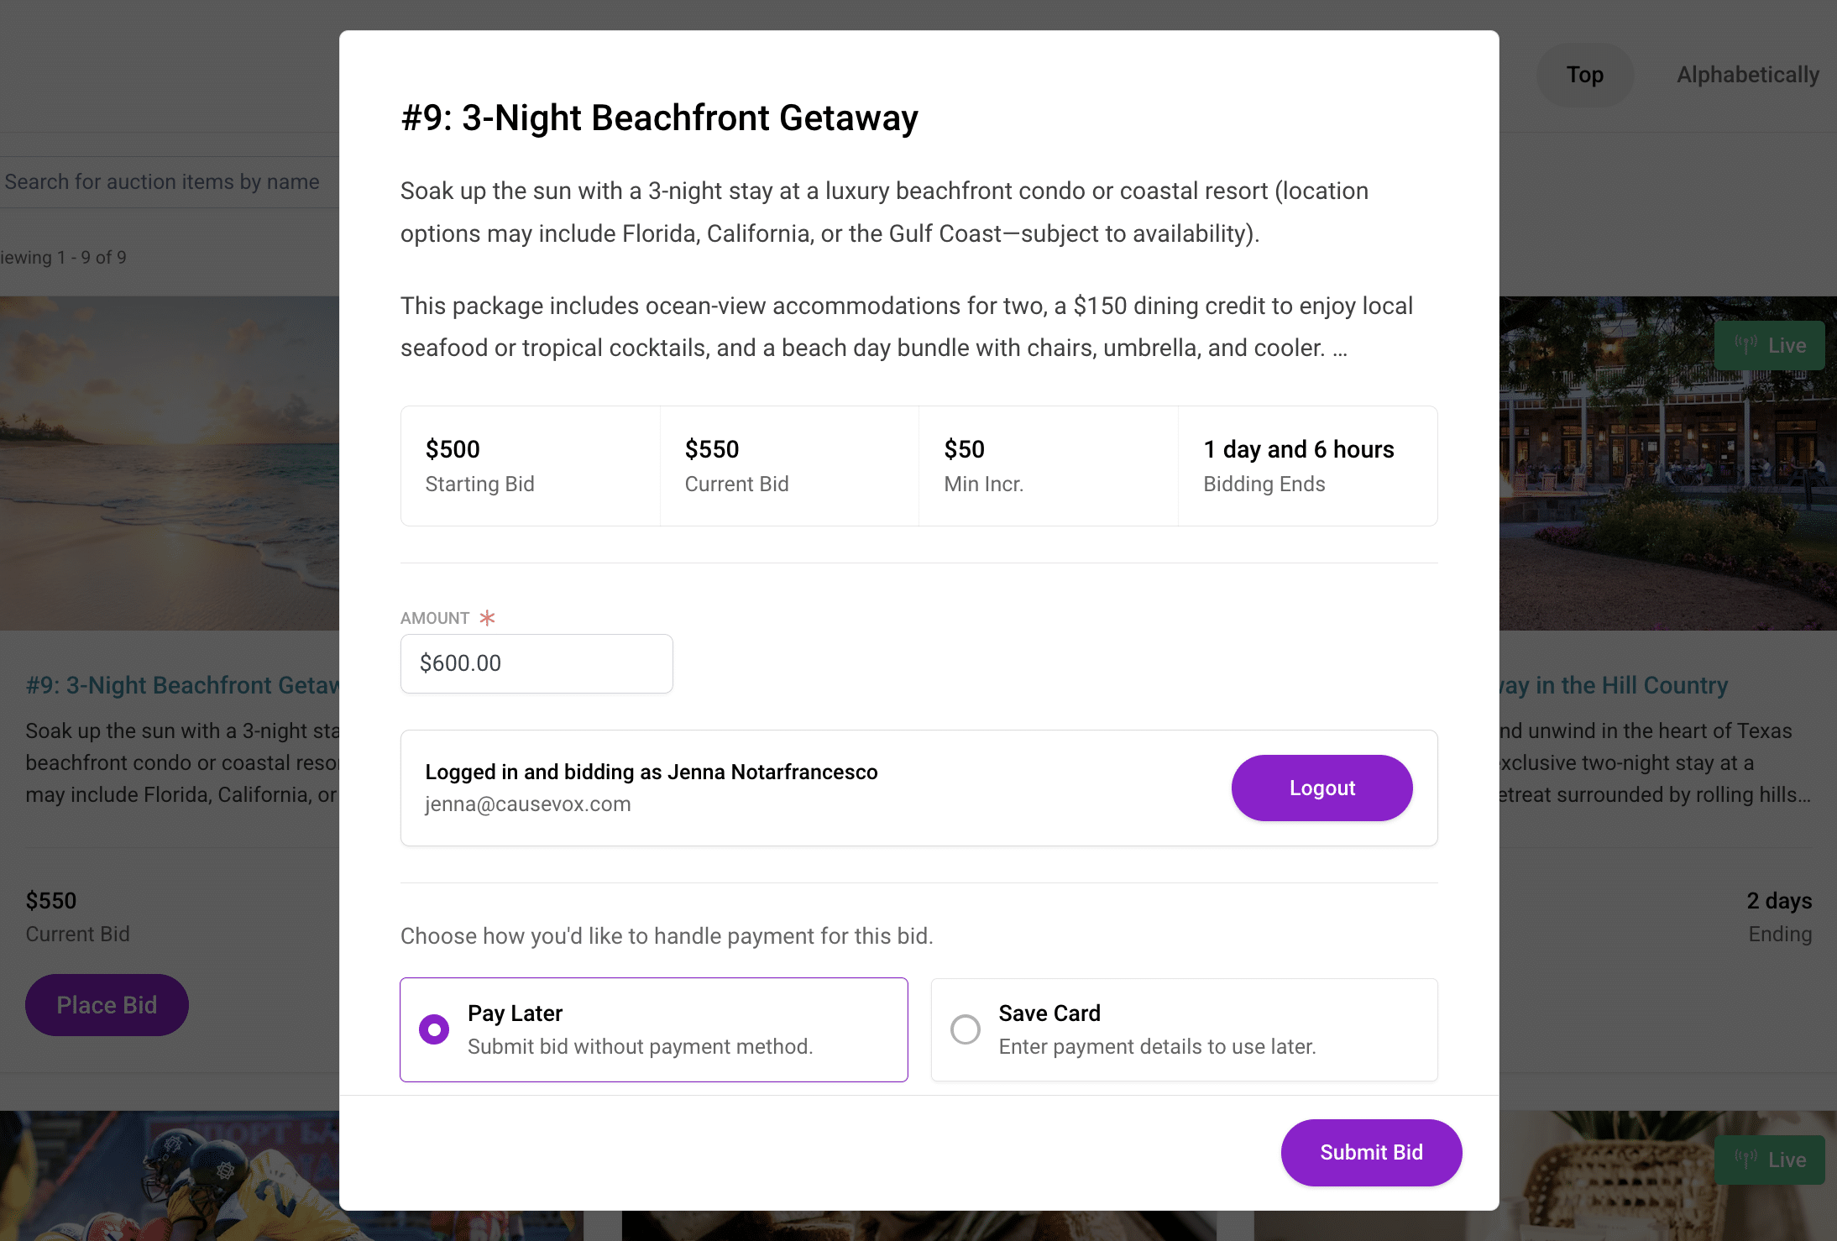The image size is (1837, 1241).
Task: Click the football players thumbnail at bottom left
Action: point(170,1176)
